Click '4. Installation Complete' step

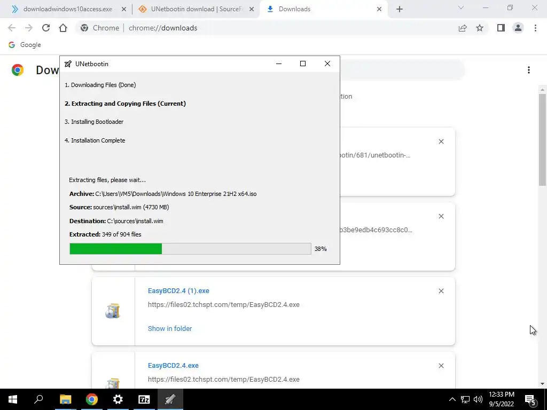point(95,140)
